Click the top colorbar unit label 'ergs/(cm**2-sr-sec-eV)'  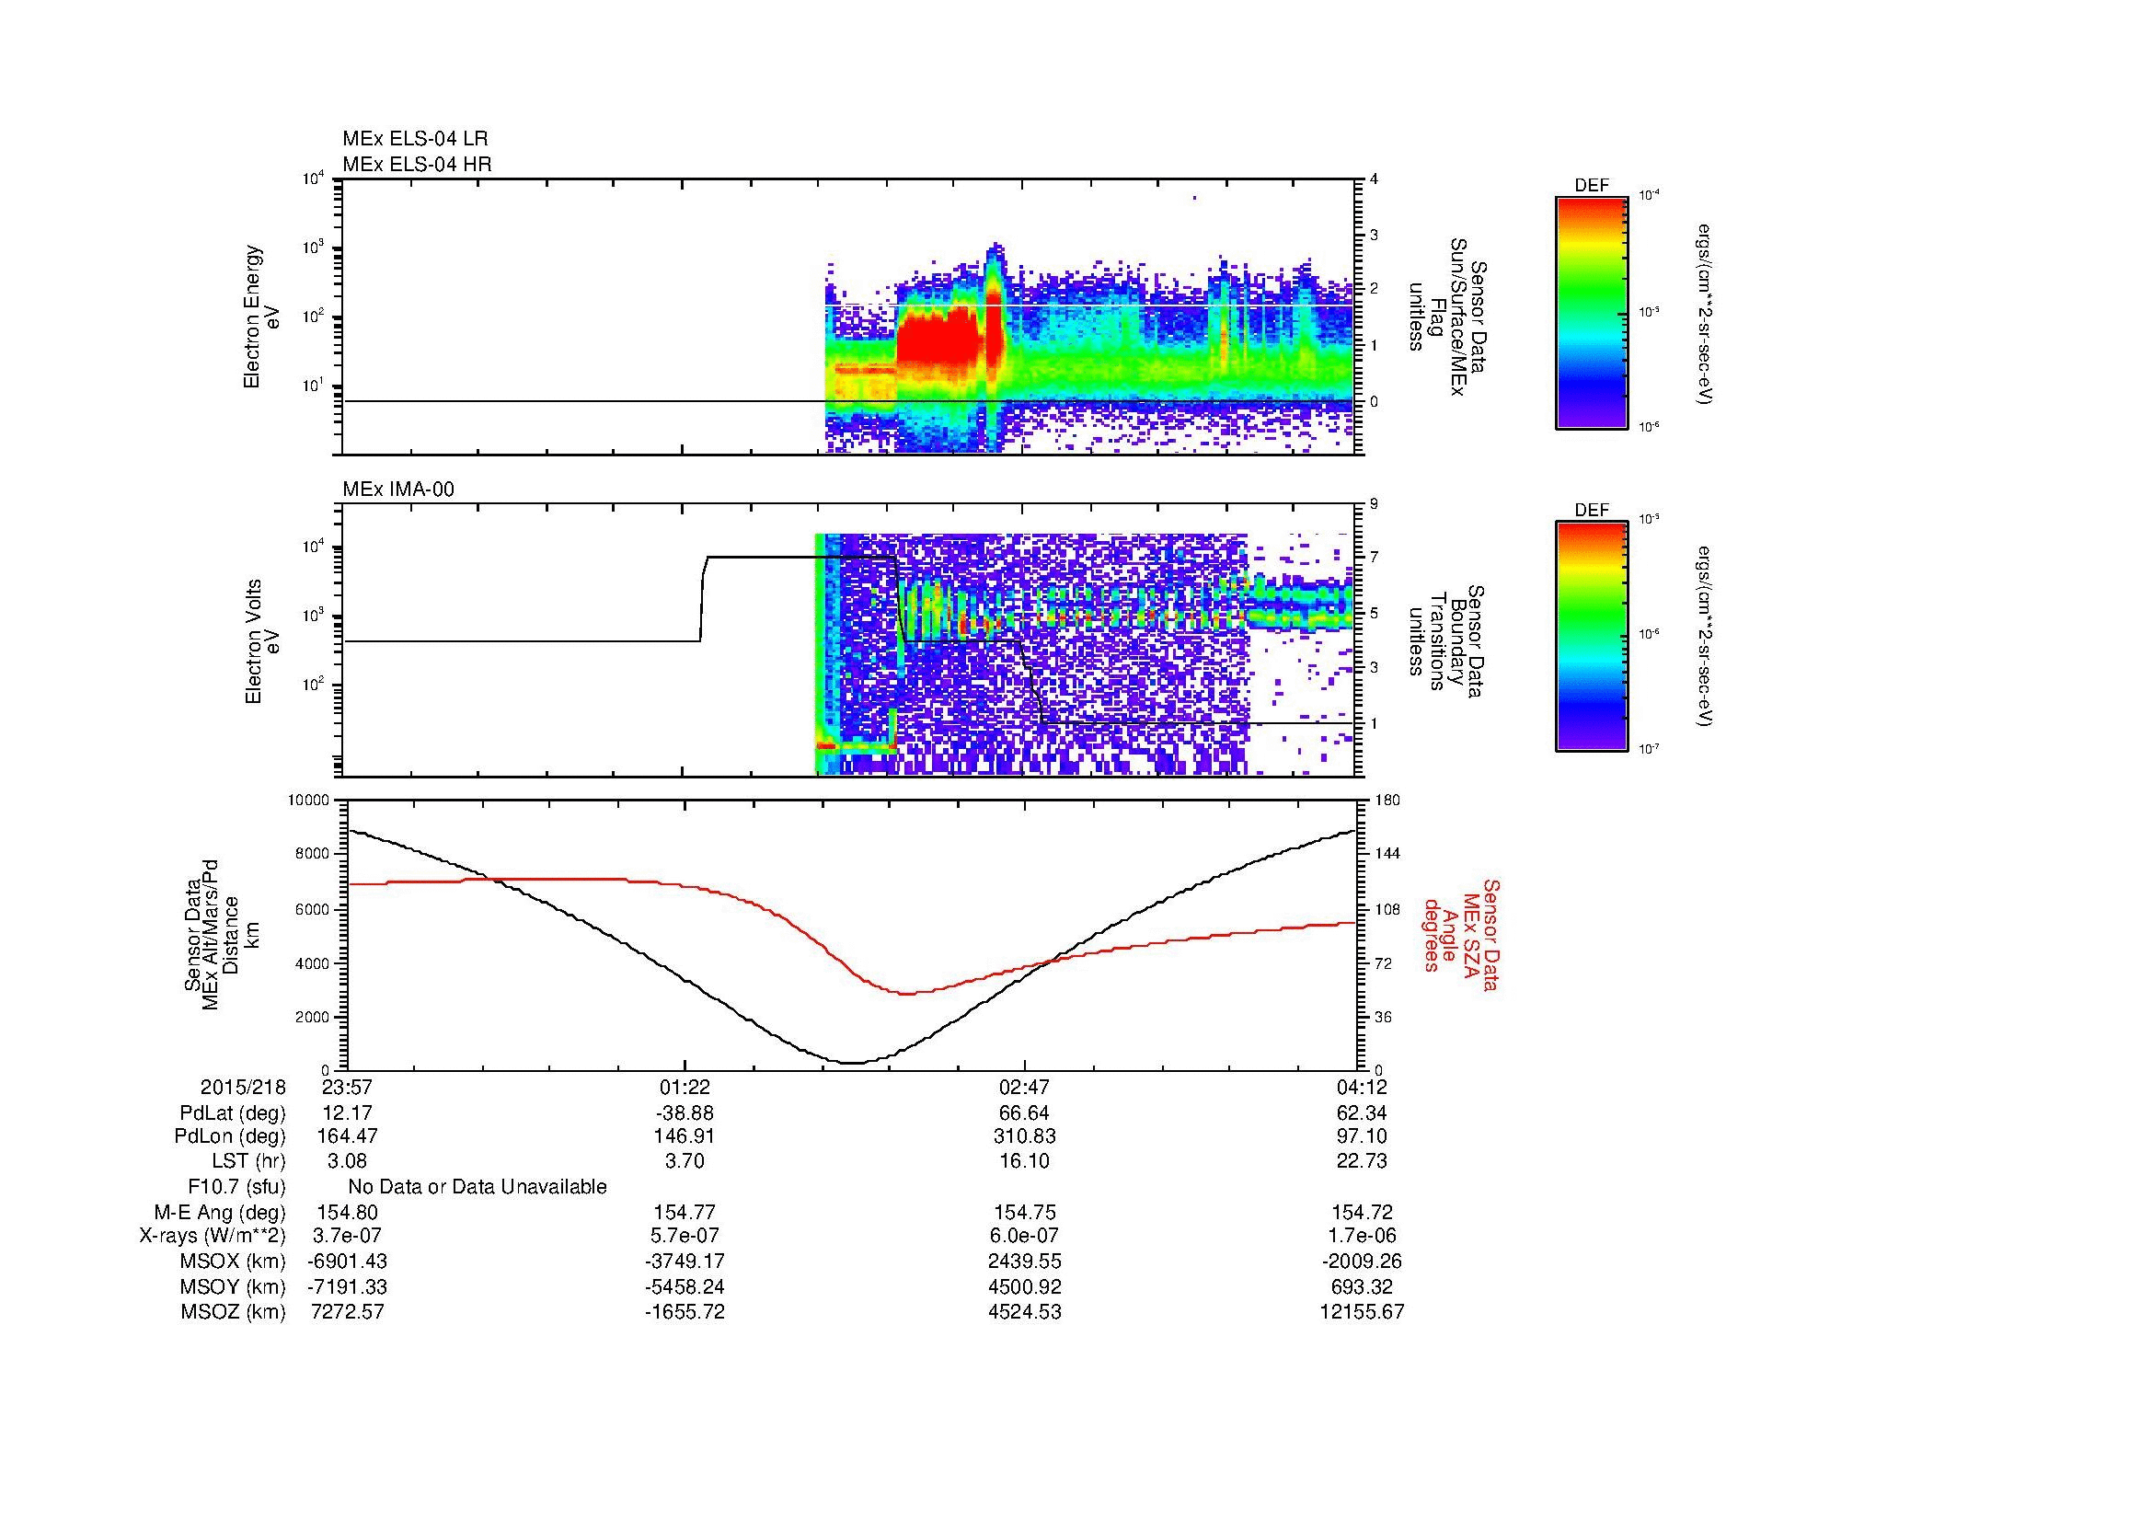coord(1706,314)
